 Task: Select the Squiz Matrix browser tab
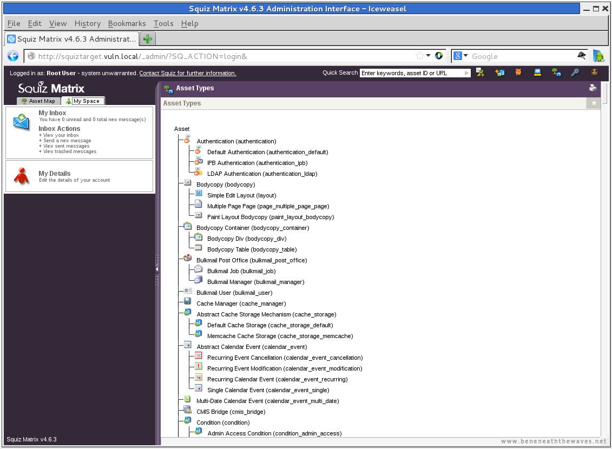(x=72, y=39)
